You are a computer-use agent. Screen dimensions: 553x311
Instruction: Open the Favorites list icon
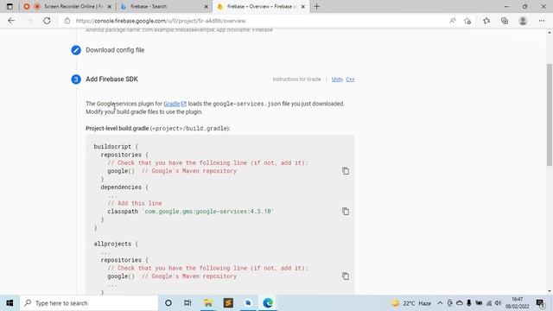point(486,21)
